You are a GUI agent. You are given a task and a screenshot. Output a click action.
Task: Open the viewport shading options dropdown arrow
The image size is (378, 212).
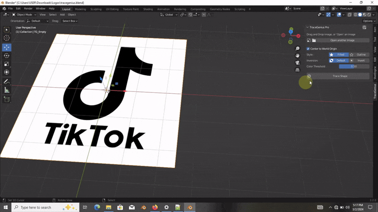tap(373, 15)
